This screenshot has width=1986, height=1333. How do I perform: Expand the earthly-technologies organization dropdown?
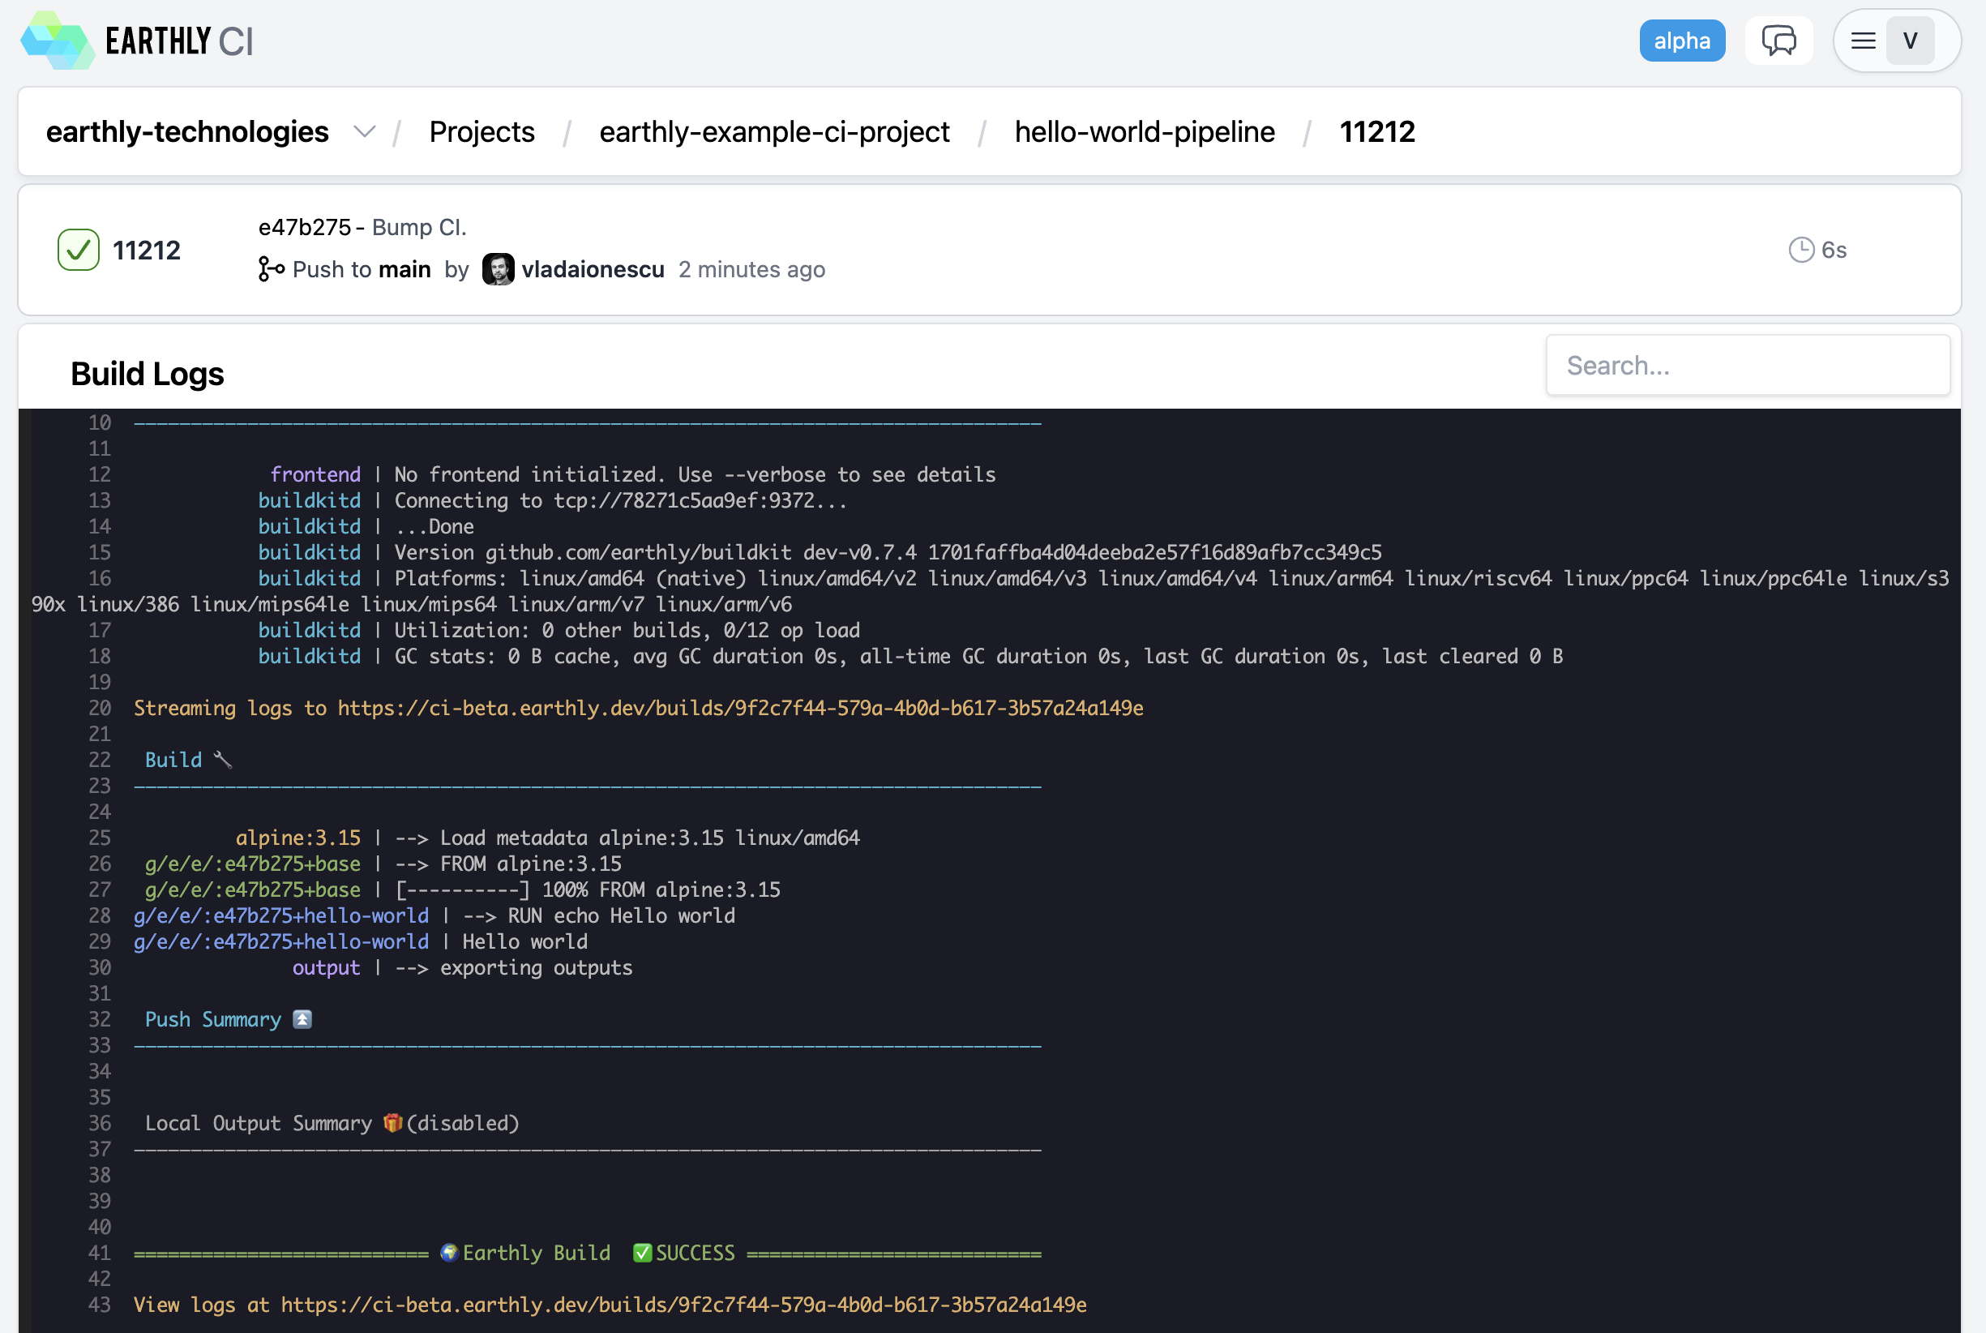point(365,132)
